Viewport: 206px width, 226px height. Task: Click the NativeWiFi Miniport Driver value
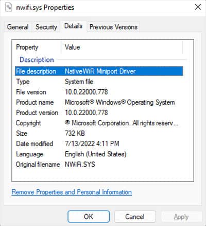[x=100, y=71]
